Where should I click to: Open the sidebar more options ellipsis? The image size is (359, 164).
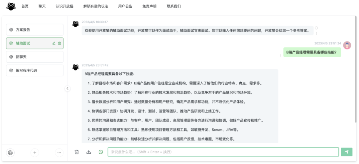tap(59, 152)
